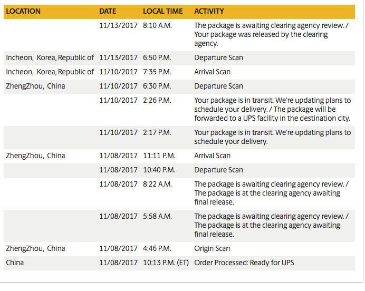The height and width of the screenshot is (291, 365).
Task: Click the ACTIVITY column header
Action: (209, 11)
